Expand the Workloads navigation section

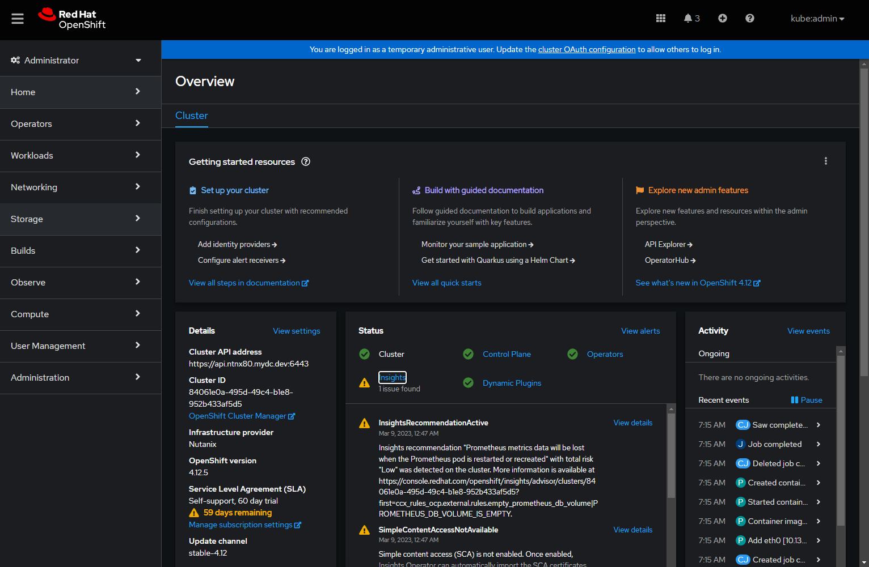[81, 156]
